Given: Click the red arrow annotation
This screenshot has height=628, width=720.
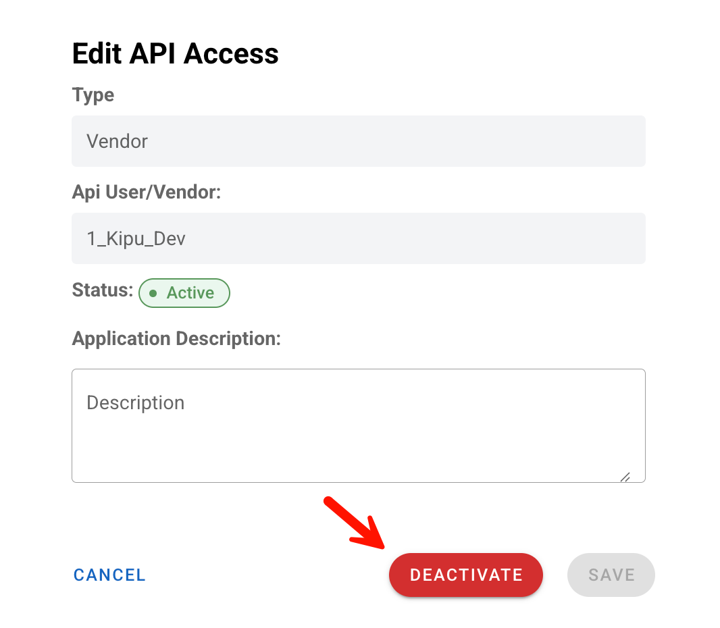Looking at the screenshot, I should 354,523.
